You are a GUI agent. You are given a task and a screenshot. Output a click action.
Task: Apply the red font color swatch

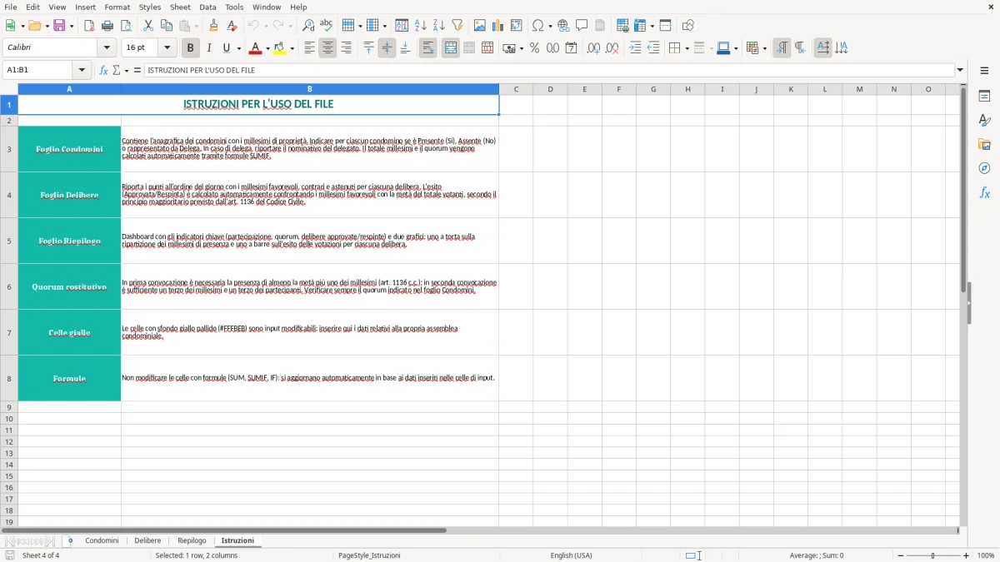point(255,48)
